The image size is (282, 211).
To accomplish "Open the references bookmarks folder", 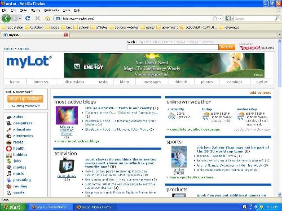I will 230,28.
